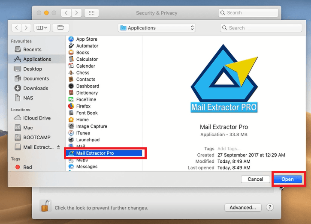Select the Firefox app icon
Screen dimensions: 311x224
(71, 106)
